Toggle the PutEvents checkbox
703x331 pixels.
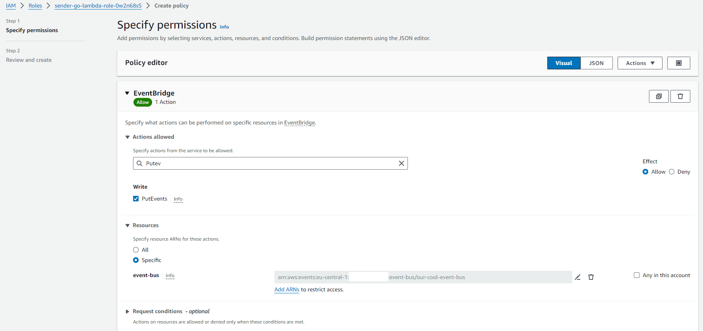136,199
